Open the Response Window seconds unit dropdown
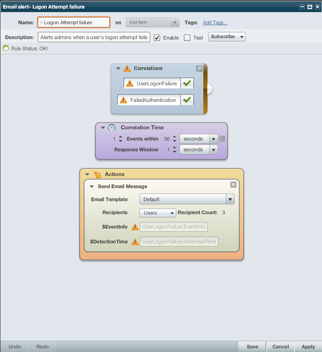 (x=199, y=150)
